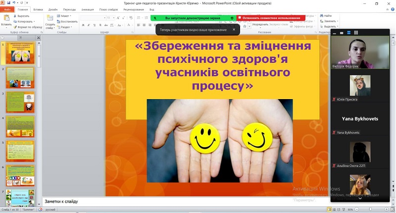Select slide 2 thumbnail

pos(20,78)
